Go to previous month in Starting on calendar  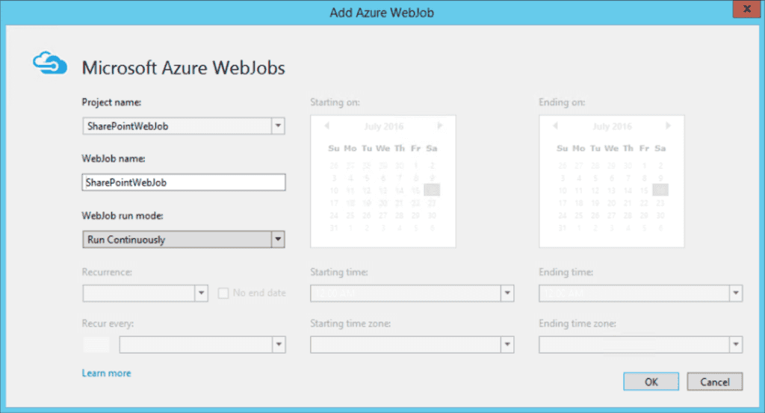(327, 126)
